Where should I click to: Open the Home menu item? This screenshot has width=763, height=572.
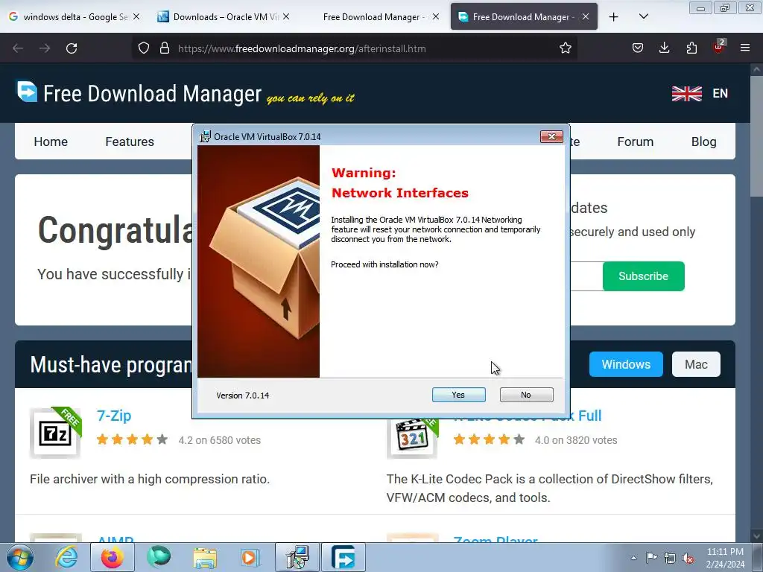coord(51,142)
